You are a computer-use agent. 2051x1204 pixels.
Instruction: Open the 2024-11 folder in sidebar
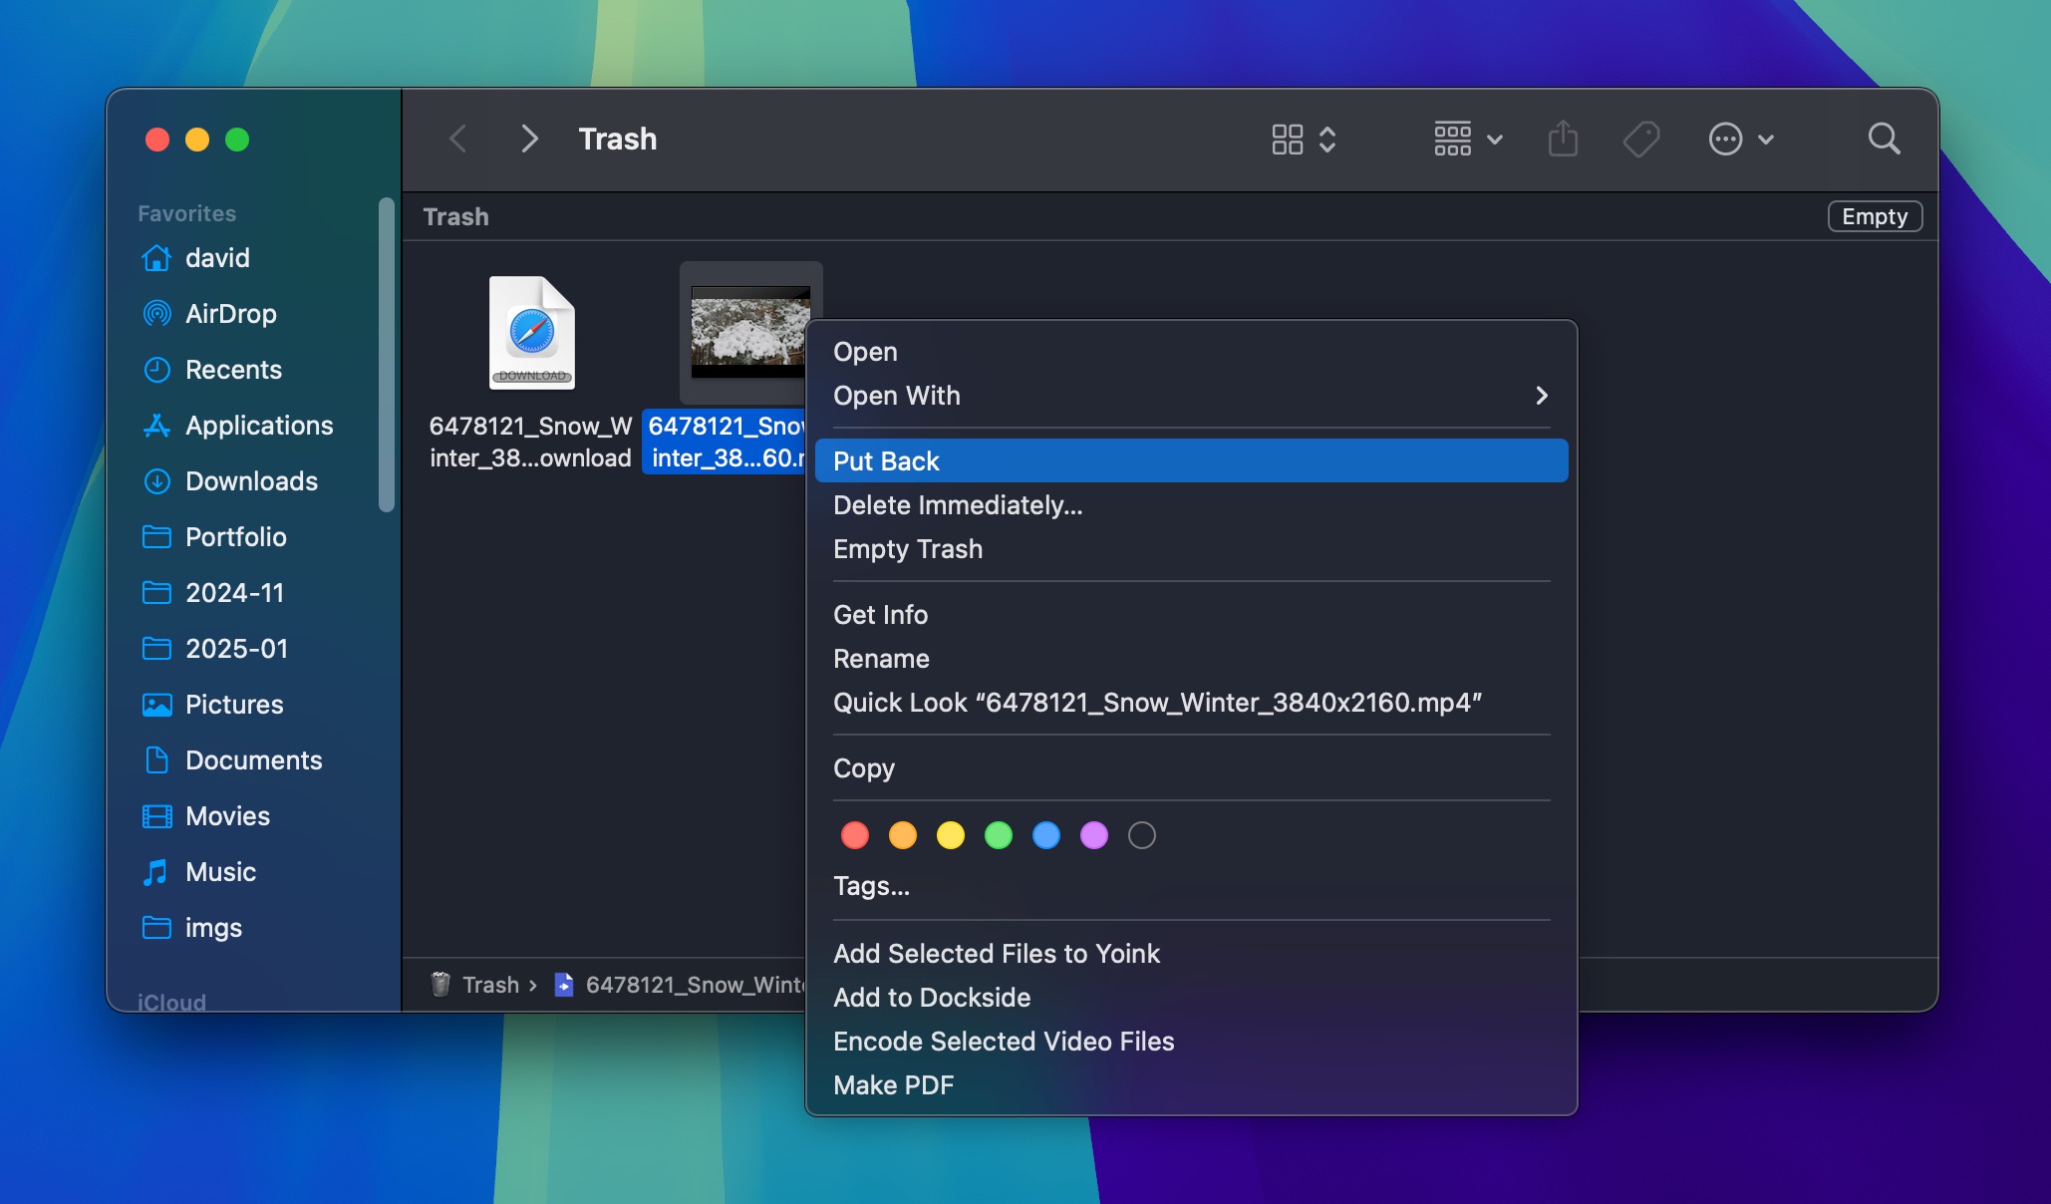(234, 593)
